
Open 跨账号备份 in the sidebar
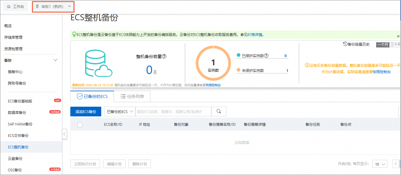tap(17, 83)
